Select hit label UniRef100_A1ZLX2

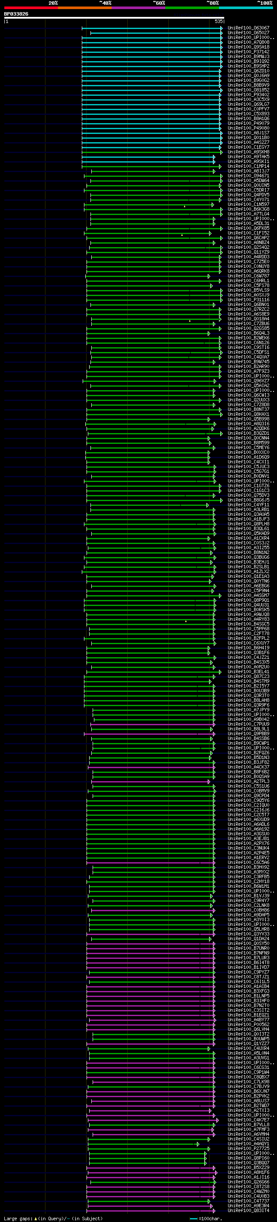click(248, 572)
